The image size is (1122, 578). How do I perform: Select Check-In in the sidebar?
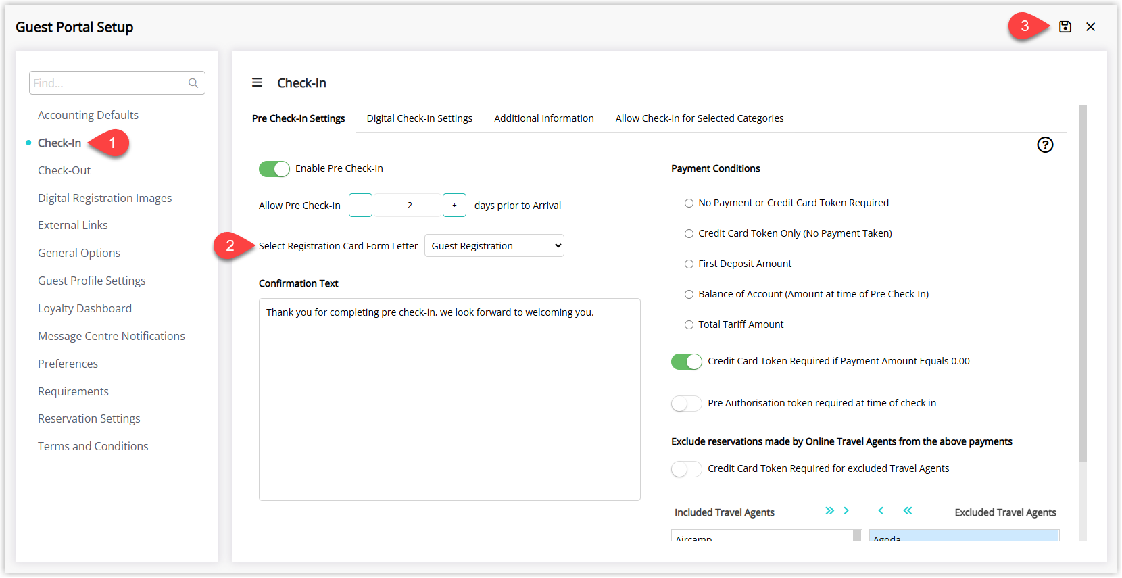[59, 143]
